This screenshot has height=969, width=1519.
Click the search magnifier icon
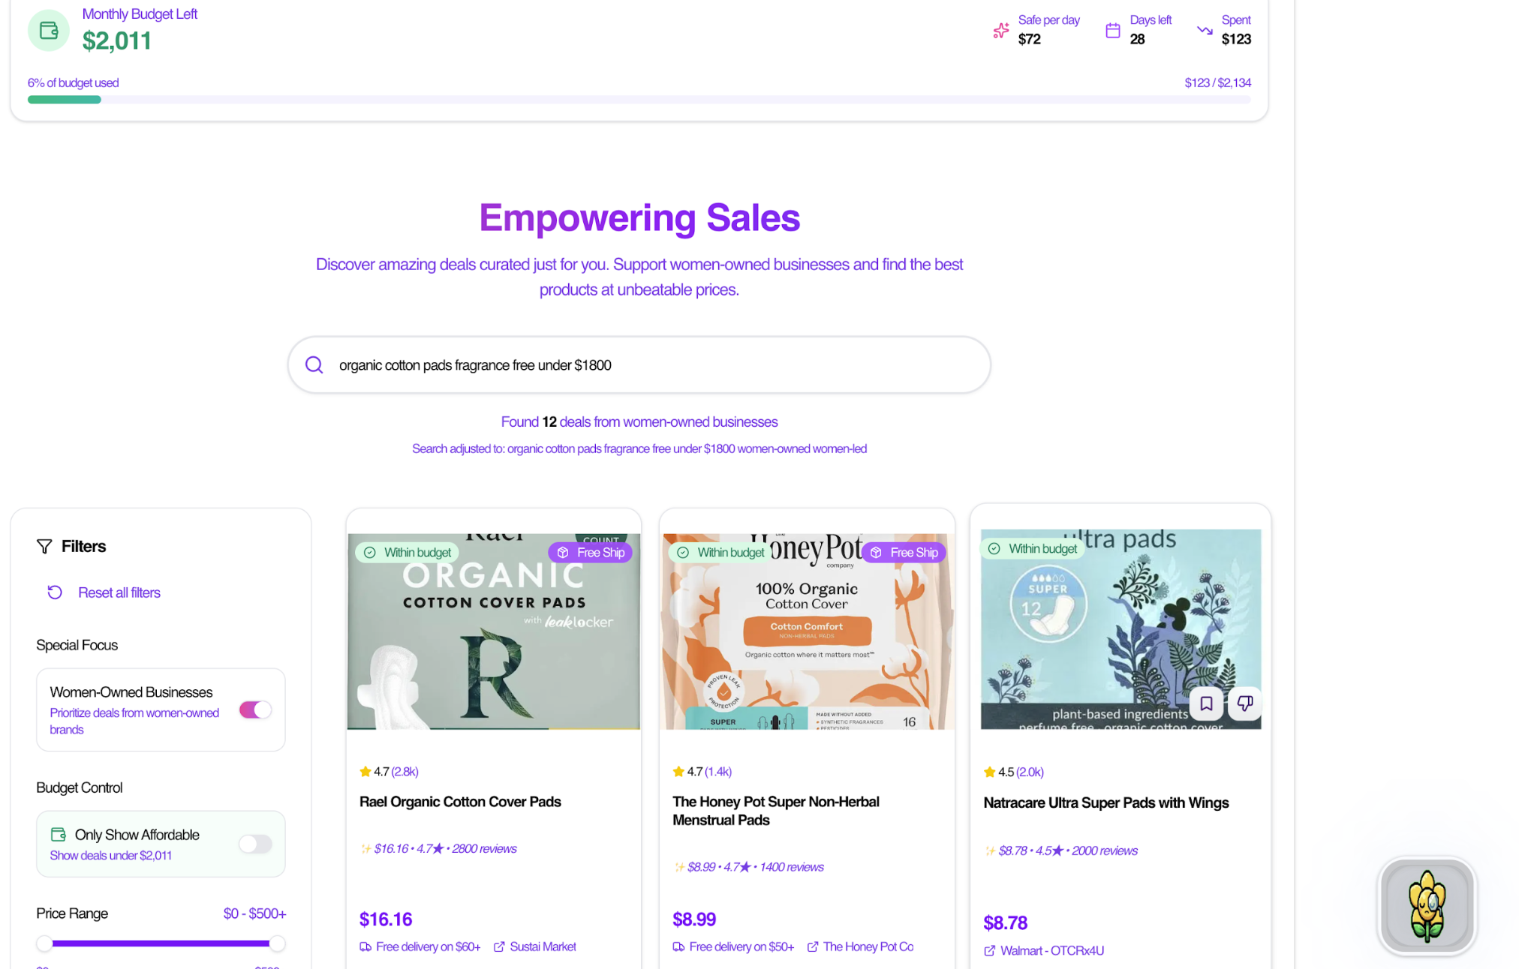(314, 365)
